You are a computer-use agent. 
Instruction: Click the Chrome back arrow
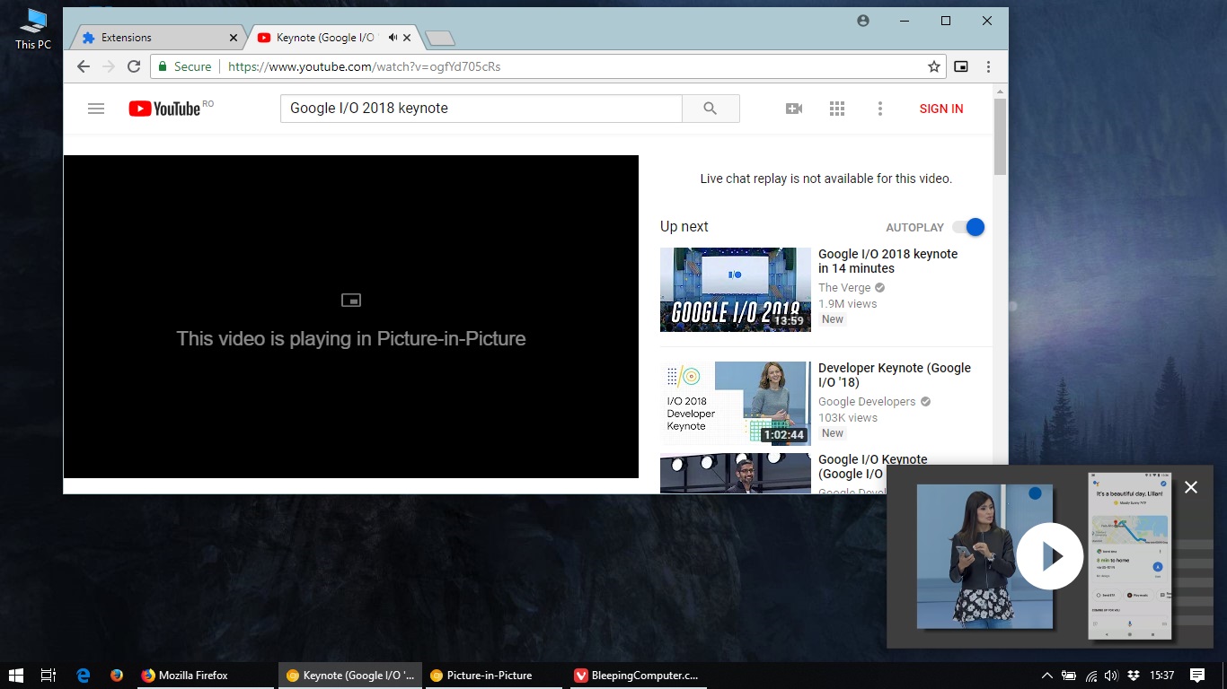[84, 66]
